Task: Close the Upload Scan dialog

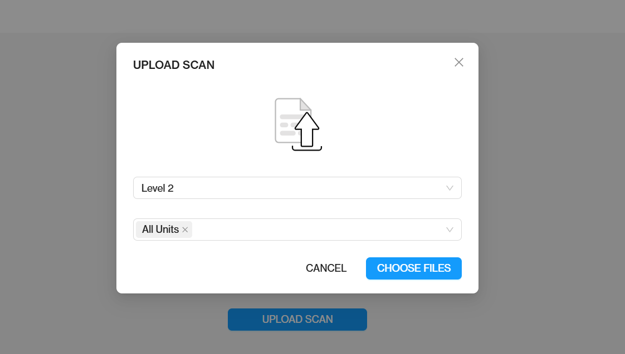Action: click(459, 62)
